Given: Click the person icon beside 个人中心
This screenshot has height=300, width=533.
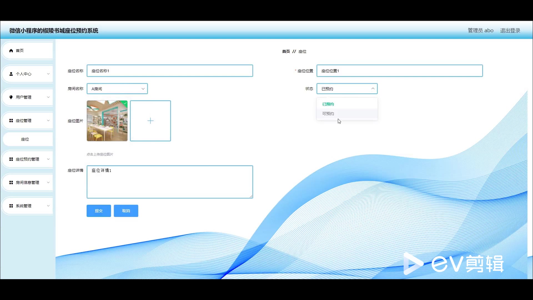Looking at the screenshot, I should coord(11,74).
